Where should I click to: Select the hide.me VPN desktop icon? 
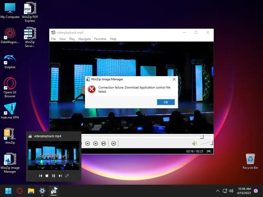(x=10, y=111)
